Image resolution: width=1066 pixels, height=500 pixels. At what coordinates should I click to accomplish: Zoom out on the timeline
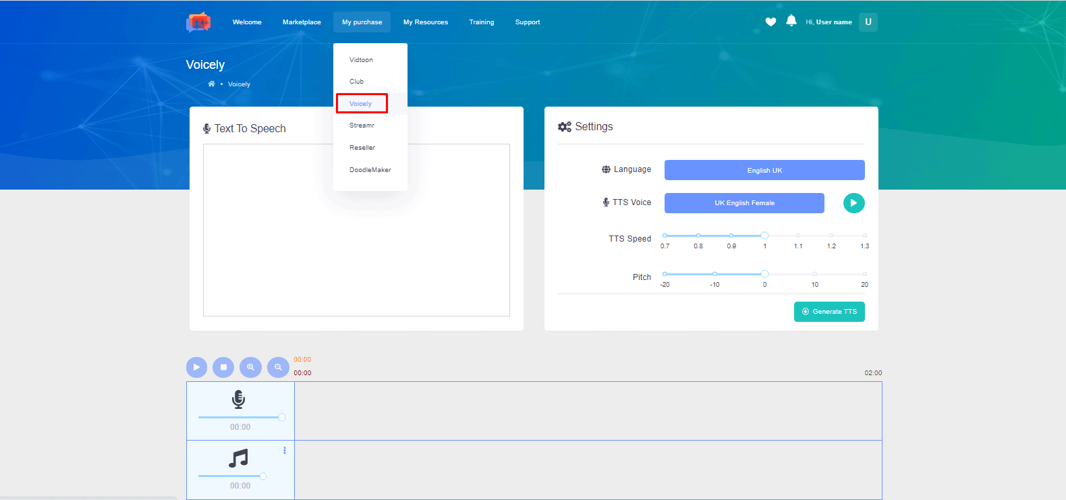(278, 367)
